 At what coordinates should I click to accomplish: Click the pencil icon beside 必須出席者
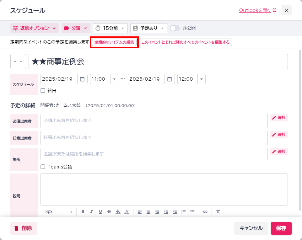[274, 118]
